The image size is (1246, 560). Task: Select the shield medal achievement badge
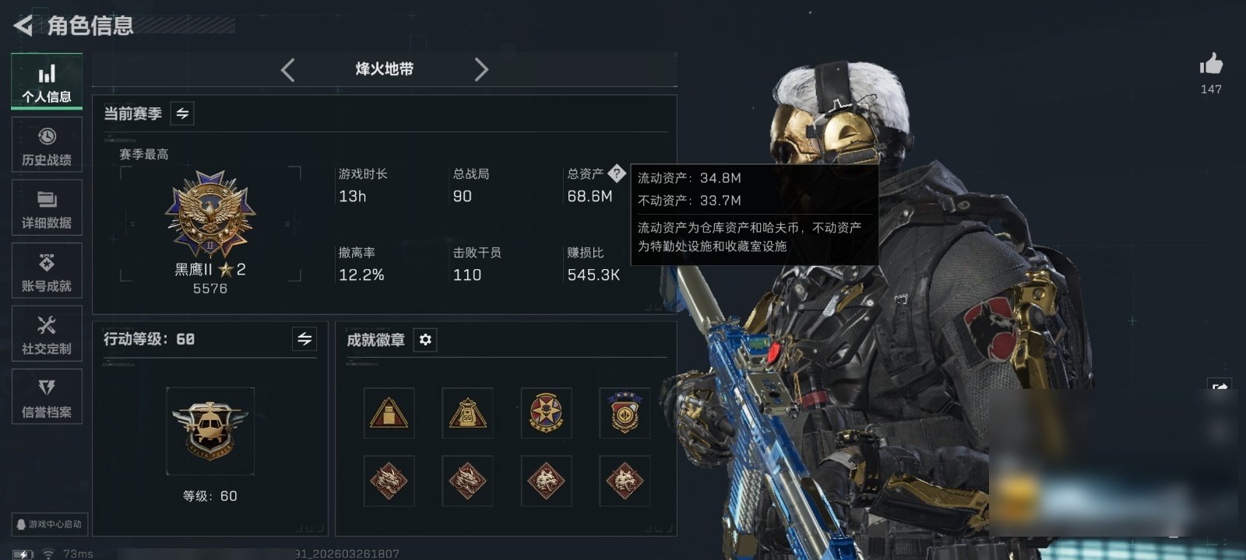tap(625, 413)
